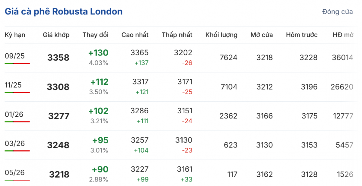The image size is (362, 186).
Task: Click the +130 change value
Action: click(98, 53)
